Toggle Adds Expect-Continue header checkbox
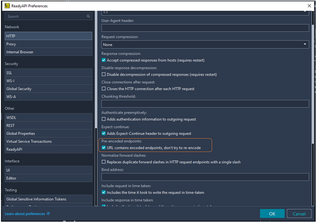Screen dimensions: 317x223 (x=104, y=133)
